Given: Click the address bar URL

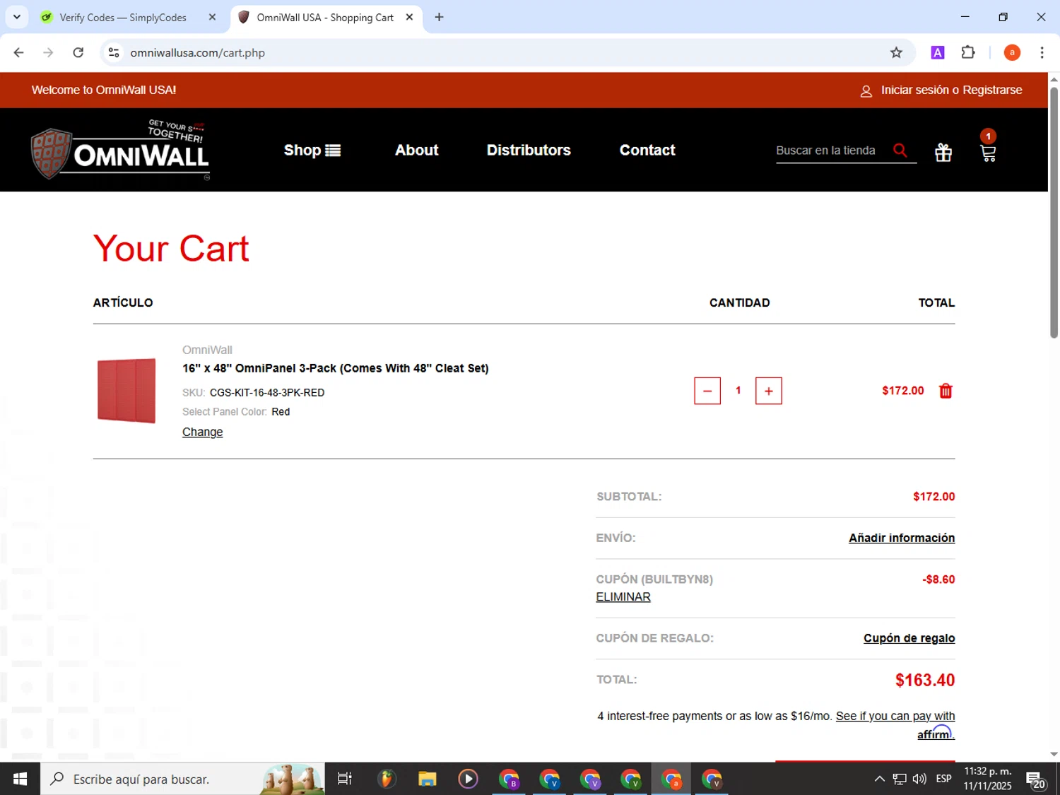Looking at the screenshot, I should [x=198, y=52].
